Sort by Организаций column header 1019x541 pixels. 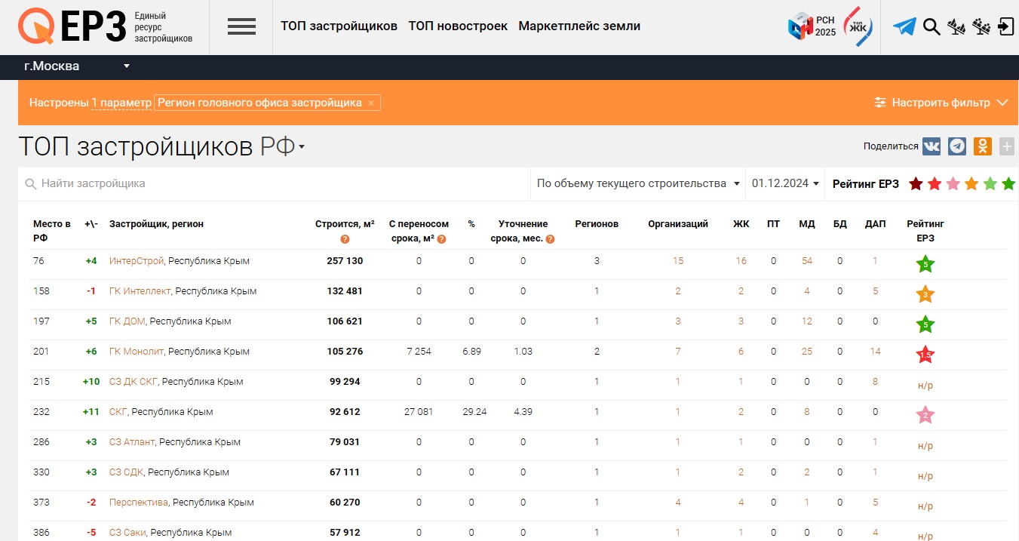tap(678, 224)
